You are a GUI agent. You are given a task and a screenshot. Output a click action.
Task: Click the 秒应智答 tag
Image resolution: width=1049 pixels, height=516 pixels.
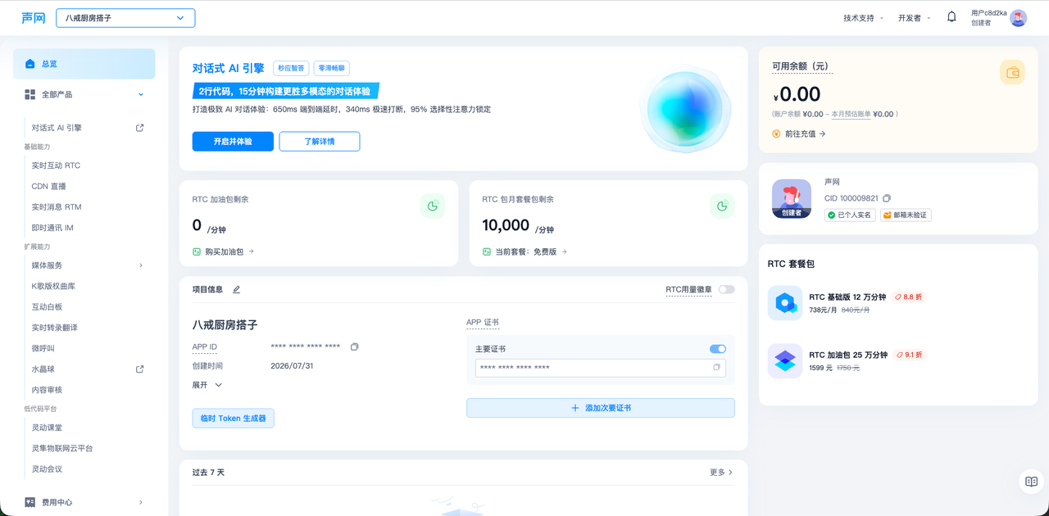pos(291,69)
